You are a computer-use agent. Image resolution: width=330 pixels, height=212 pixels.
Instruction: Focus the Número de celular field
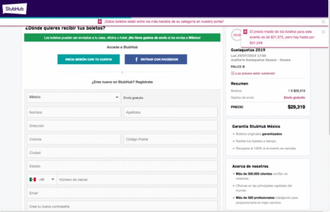pos(137,179)
